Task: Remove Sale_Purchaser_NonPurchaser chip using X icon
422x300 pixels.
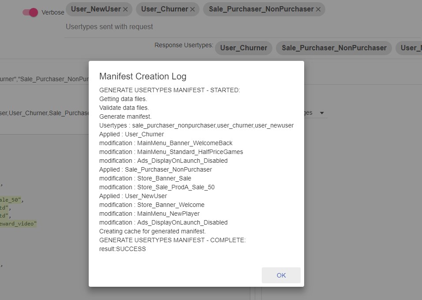Action: click(x=318, y=9)
